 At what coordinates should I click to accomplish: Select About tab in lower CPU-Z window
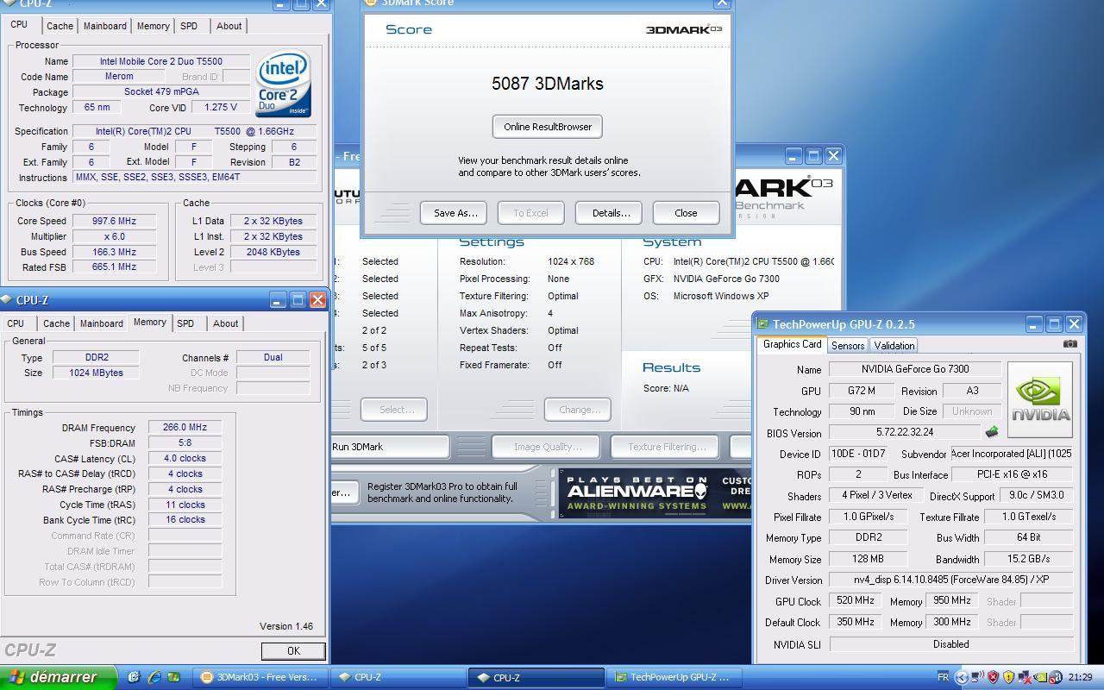click(225, 323)
